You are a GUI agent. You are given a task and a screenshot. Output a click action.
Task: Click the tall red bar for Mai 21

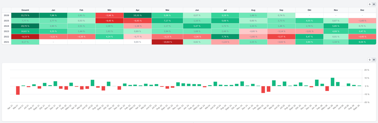[x=18, y=90]
